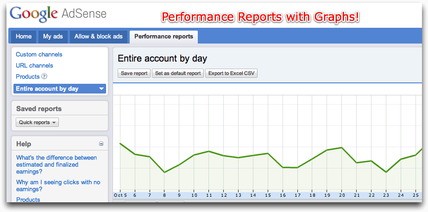Image resolution: width=428 pixels, height=212 pixels.
Task: Click the graph data point above day 8
Action: tap(164, 172)
